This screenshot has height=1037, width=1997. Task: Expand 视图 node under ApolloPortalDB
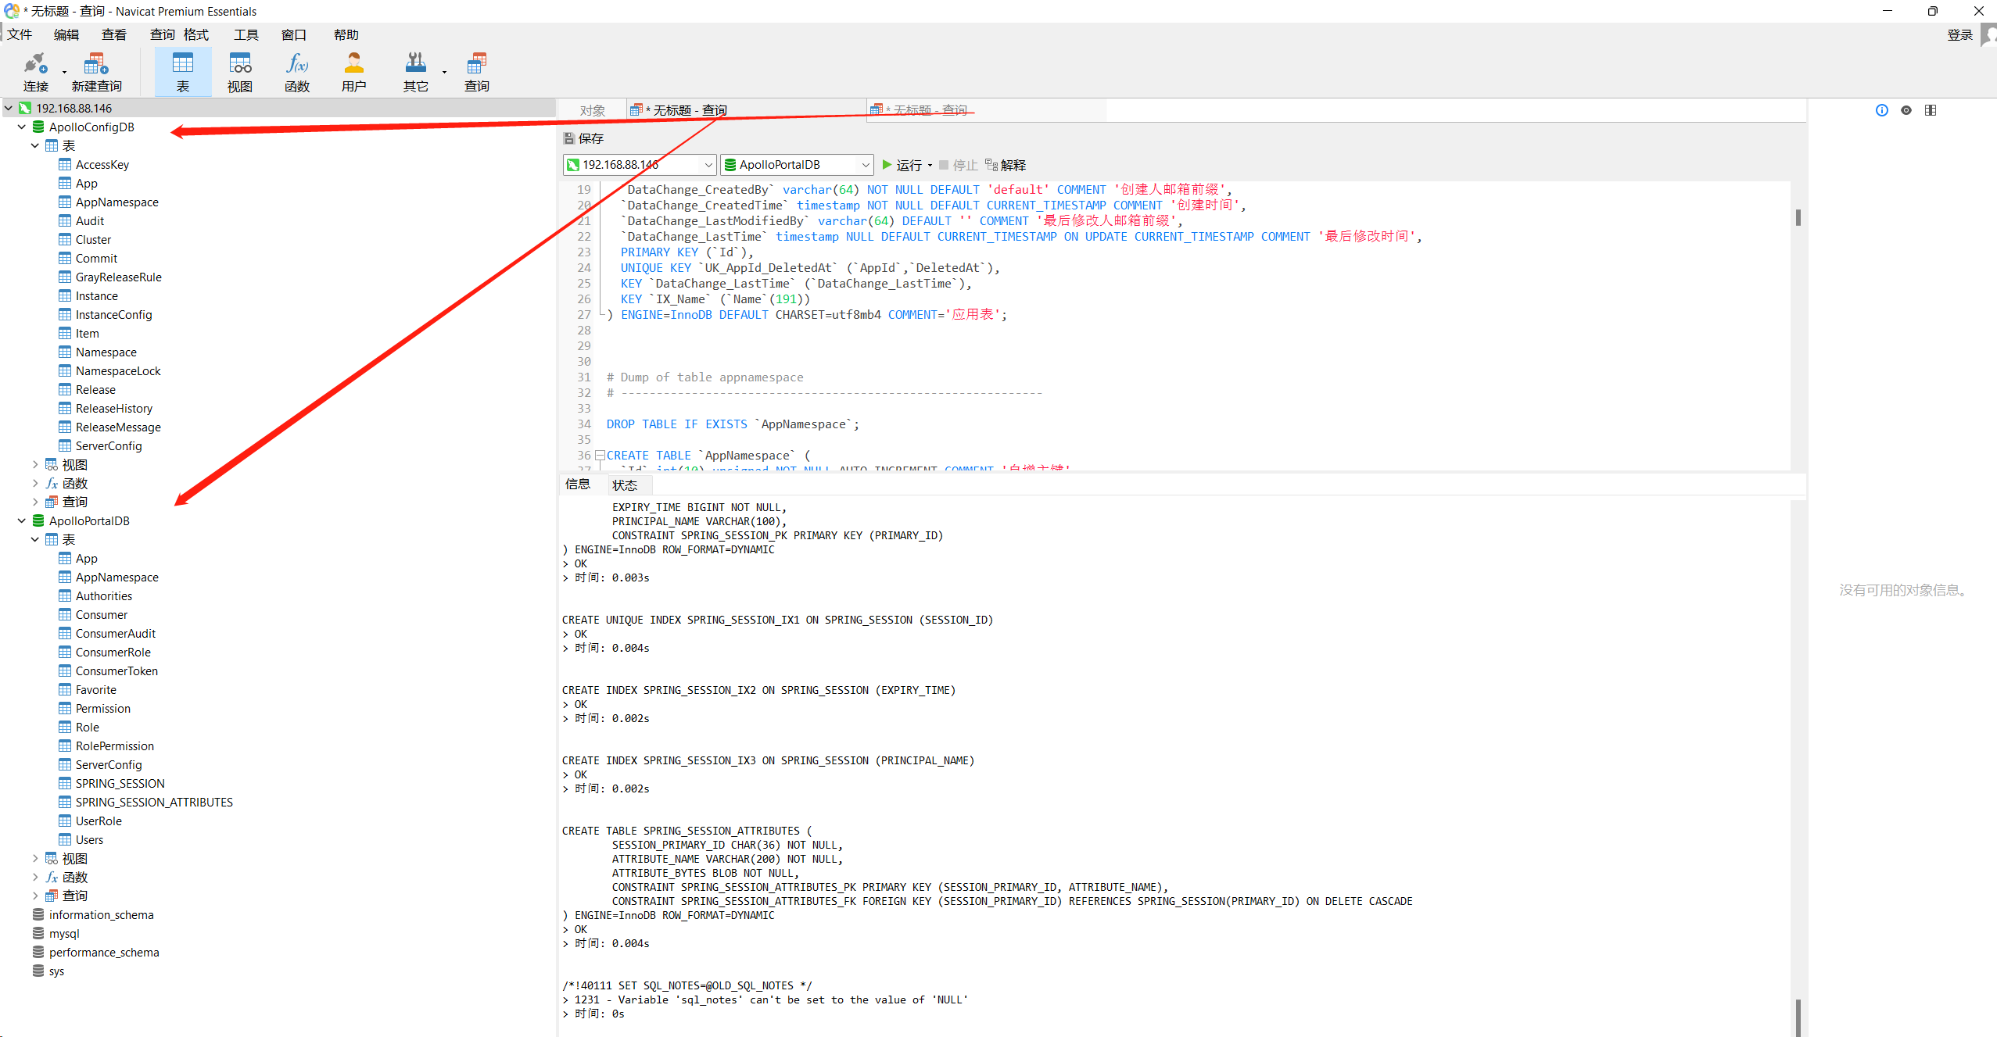[35, 858]
